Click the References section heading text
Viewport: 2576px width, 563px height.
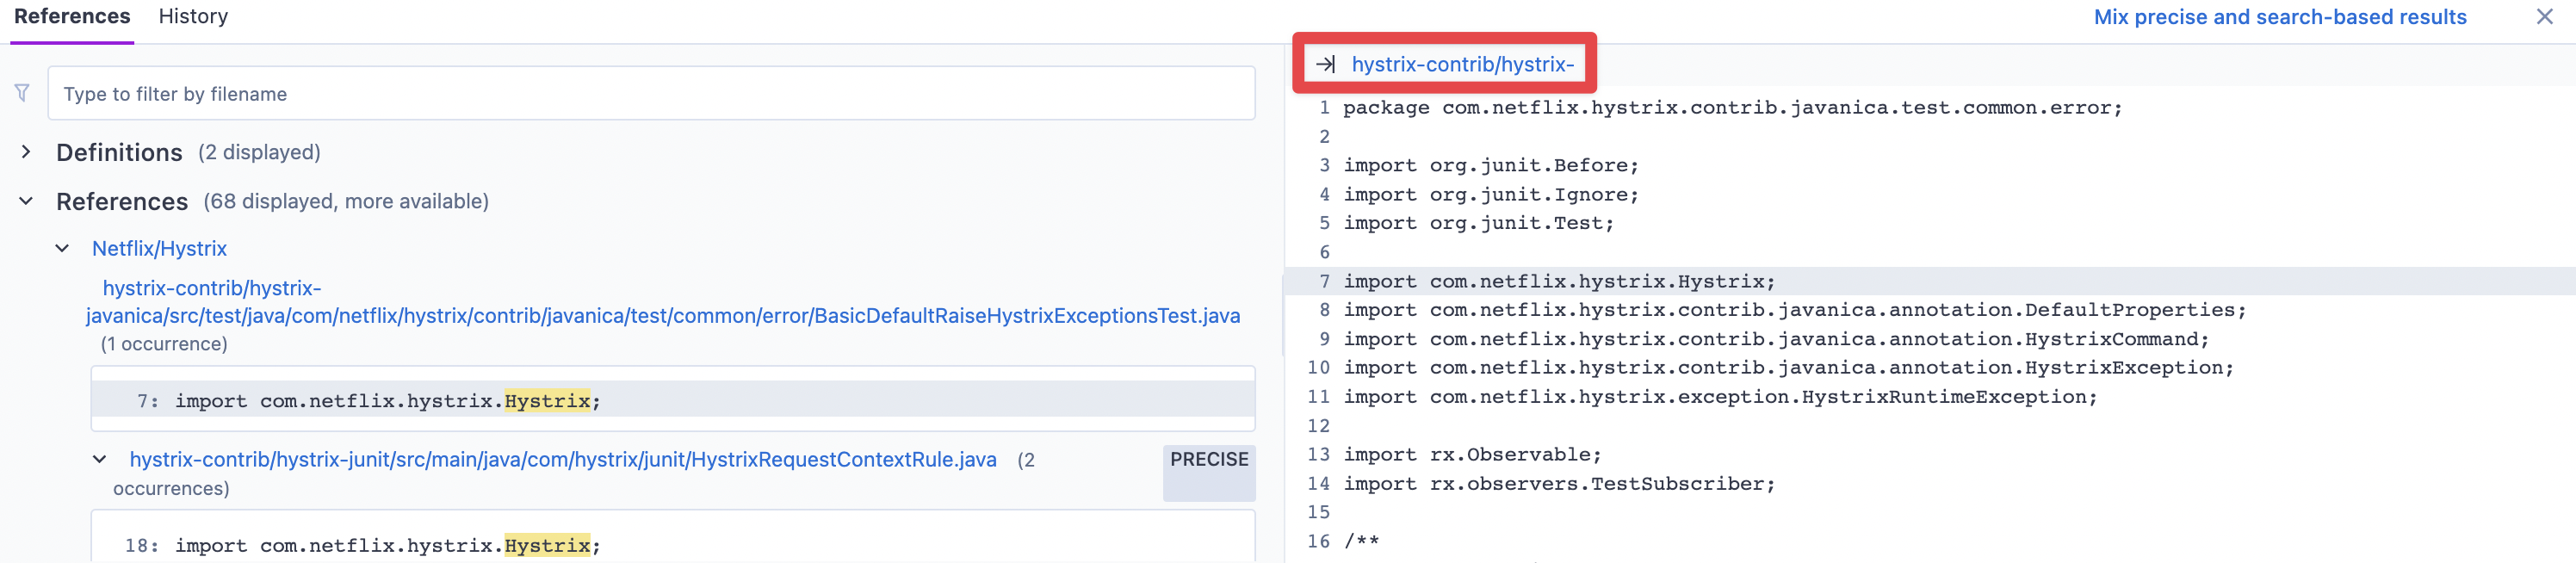(x=122, y=201)
